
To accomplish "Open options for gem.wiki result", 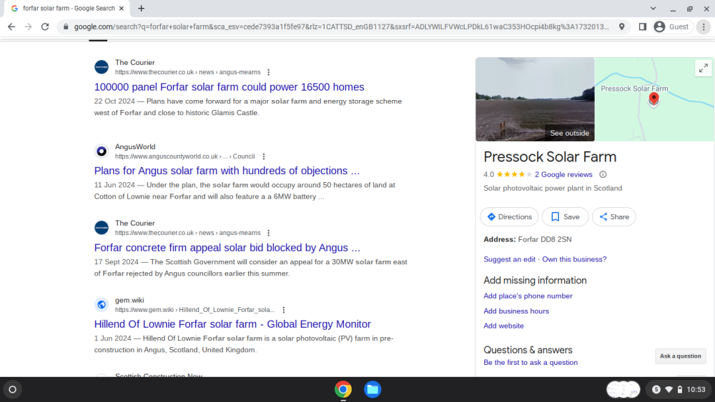I will (284, 310).
